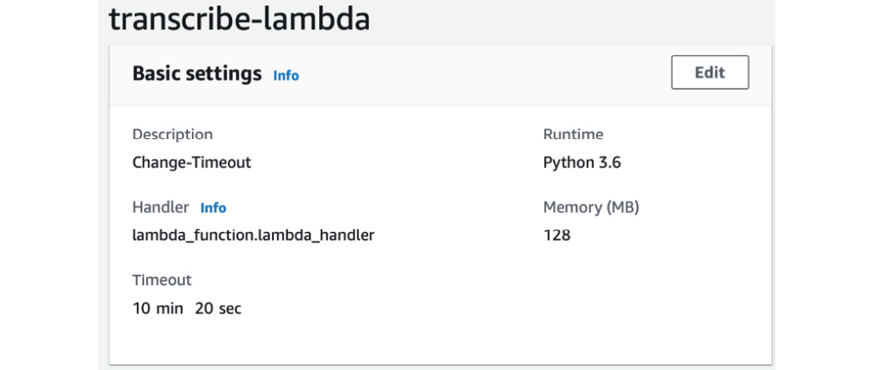The height and width of the screenshot is (370, 873).
Task: Open the Info link next to Handler
Action: (213, 208)
